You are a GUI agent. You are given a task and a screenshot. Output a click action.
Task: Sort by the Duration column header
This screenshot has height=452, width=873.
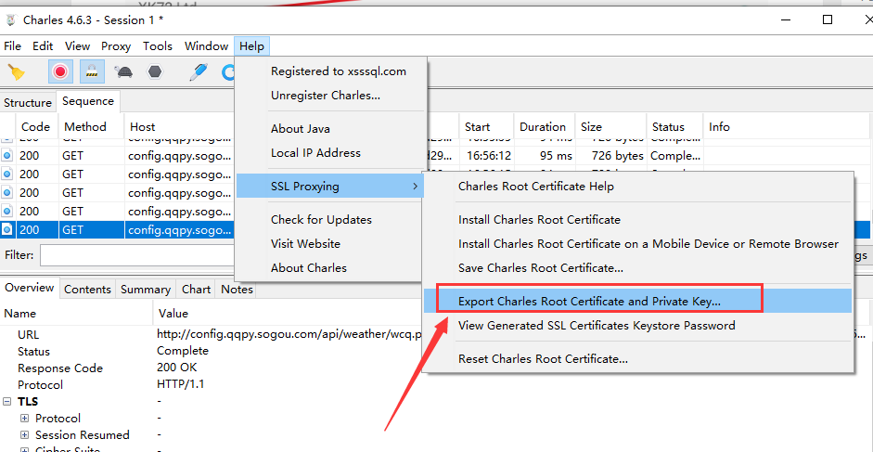543,126
